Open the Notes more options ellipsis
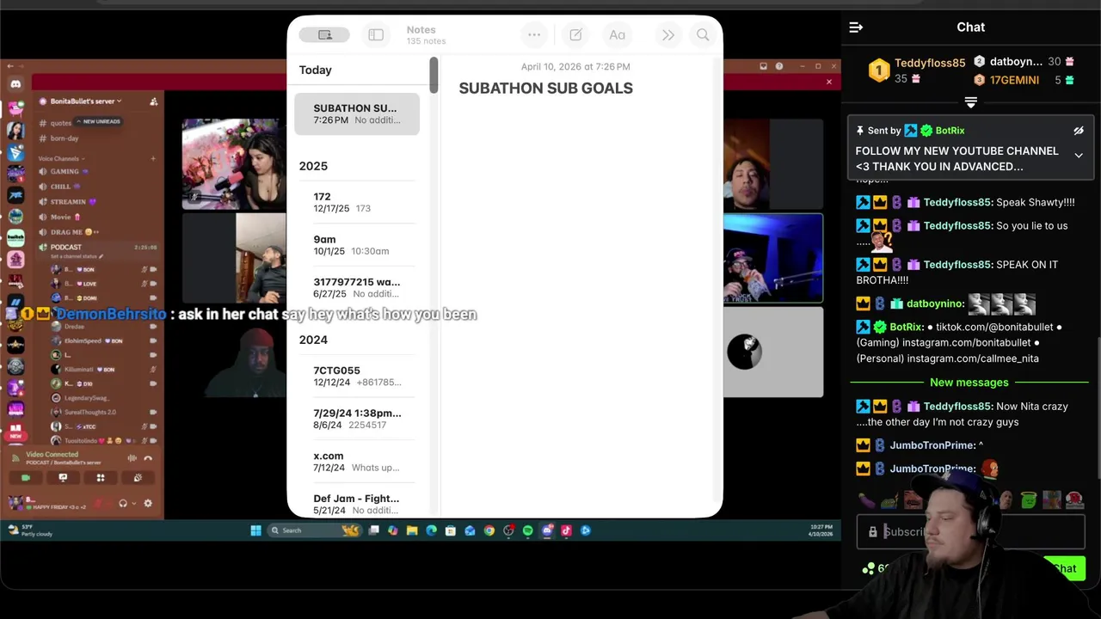 pos(534,35)
